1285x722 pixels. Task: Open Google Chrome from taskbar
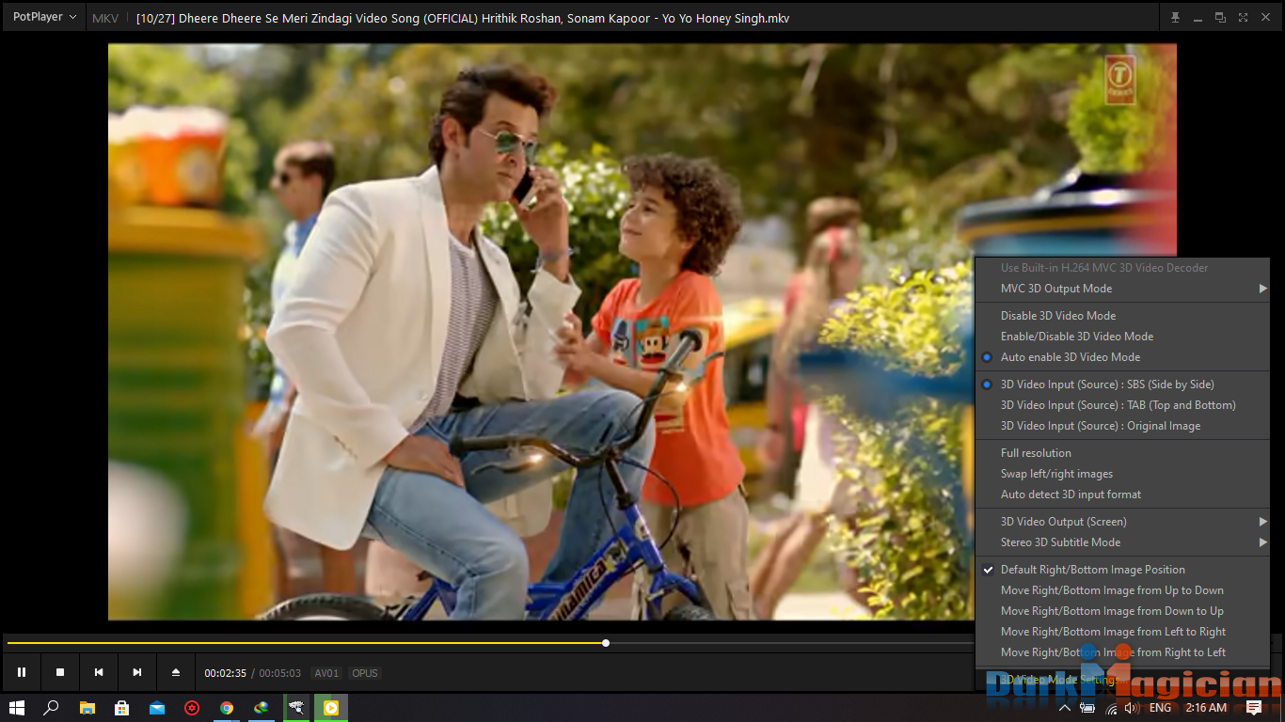227,708
